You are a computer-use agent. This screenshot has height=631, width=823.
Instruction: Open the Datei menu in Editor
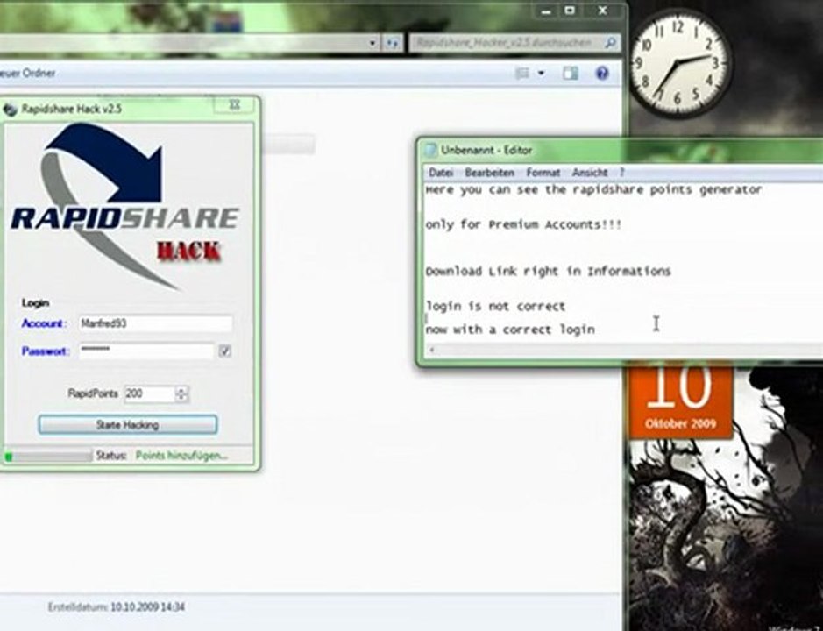440,172
